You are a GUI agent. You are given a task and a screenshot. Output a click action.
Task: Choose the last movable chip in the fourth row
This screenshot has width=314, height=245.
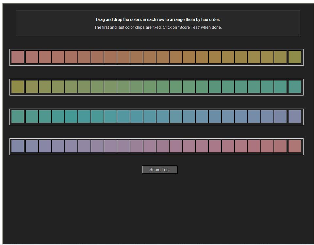click(280, 146)
